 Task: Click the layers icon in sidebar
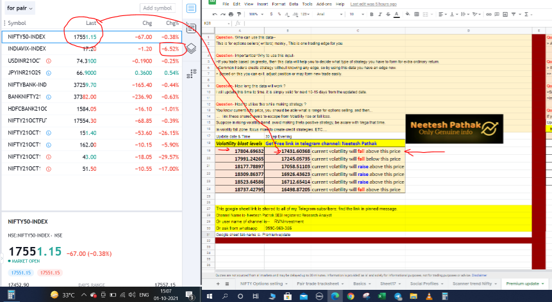(x=191, y=48)
